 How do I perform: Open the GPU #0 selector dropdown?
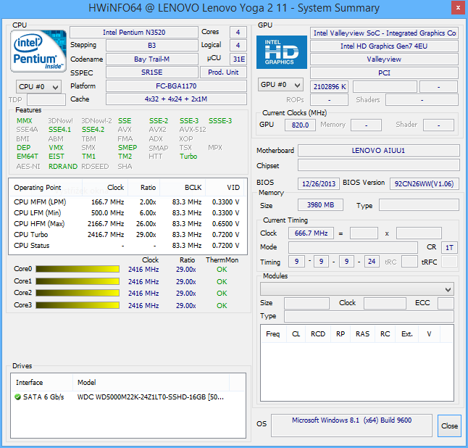pos(280,85)
